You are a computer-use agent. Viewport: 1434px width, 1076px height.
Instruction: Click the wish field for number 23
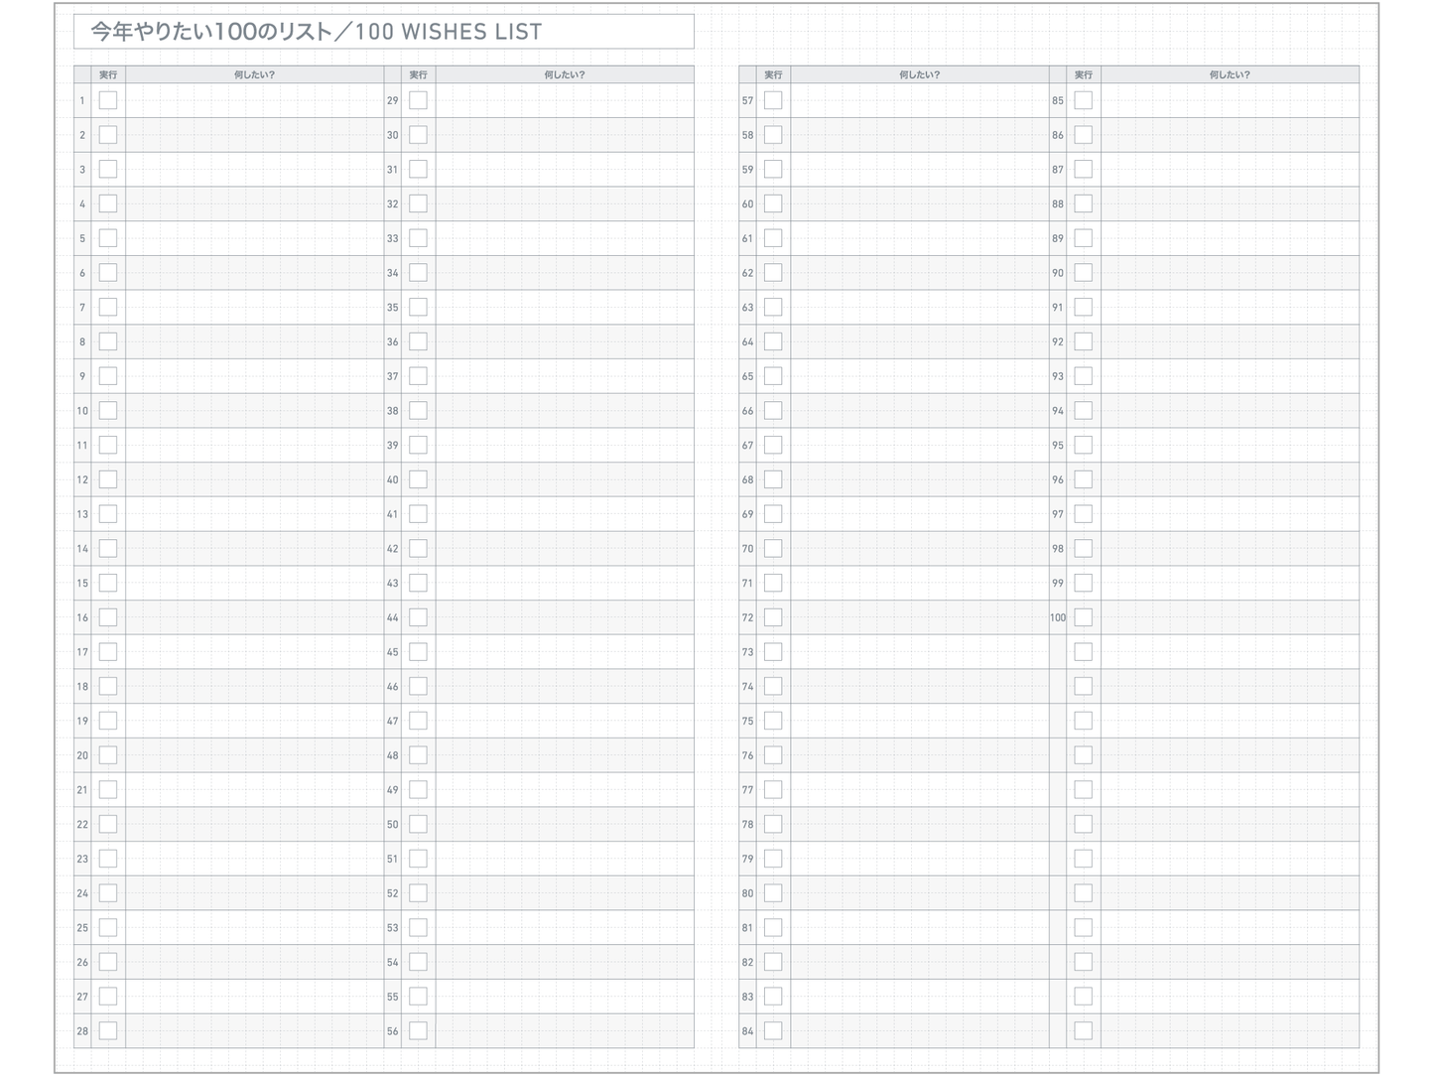255,859
